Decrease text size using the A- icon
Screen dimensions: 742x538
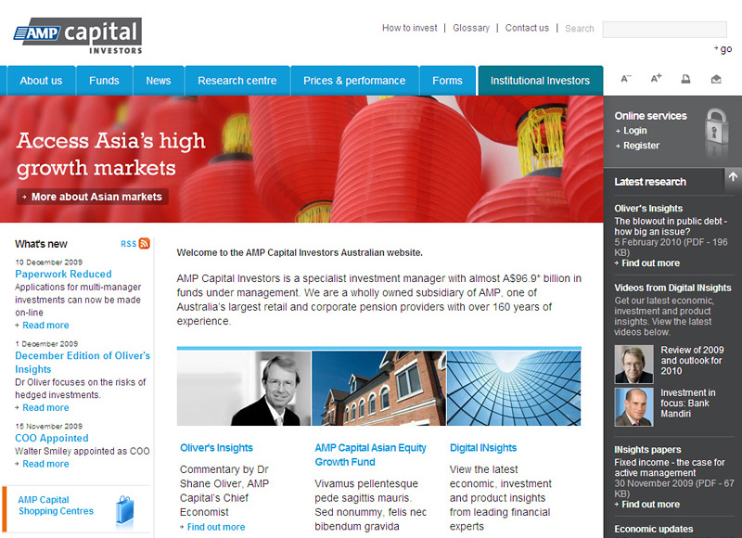[x=626, y=80]
